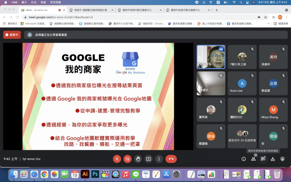
Task: Open the camera permission icon in address bar
Action: tap(259, 17)
